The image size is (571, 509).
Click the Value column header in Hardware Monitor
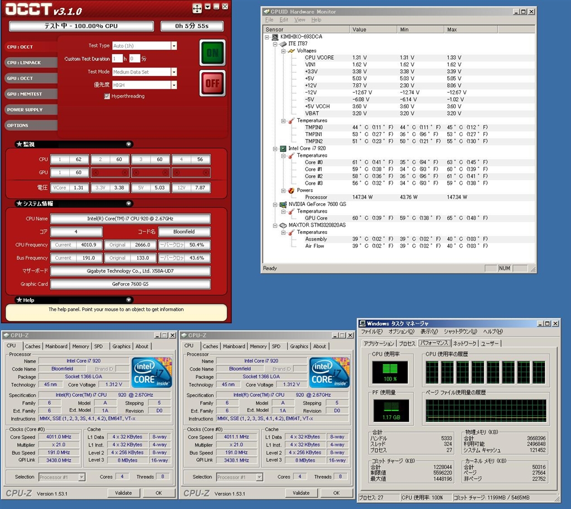point(373,30)
